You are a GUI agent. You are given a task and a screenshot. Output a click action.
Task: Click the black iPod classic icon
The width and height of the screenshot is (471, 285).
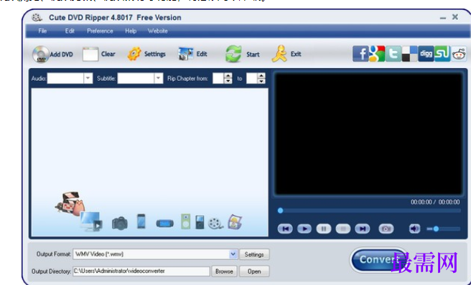pos(200,223)
